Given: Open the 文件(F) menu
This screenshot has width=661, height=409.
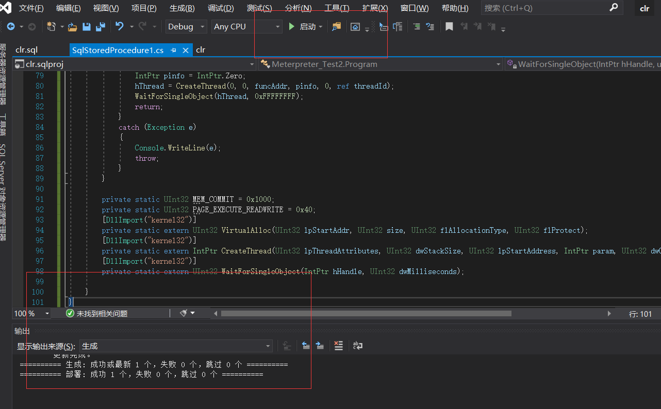Looking at the screenshot, I should tap(31, 8).
